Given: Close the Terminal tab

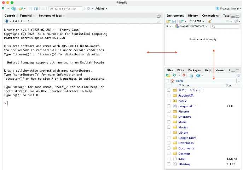Looking at the screenshot, I should (x=34, y=16).
